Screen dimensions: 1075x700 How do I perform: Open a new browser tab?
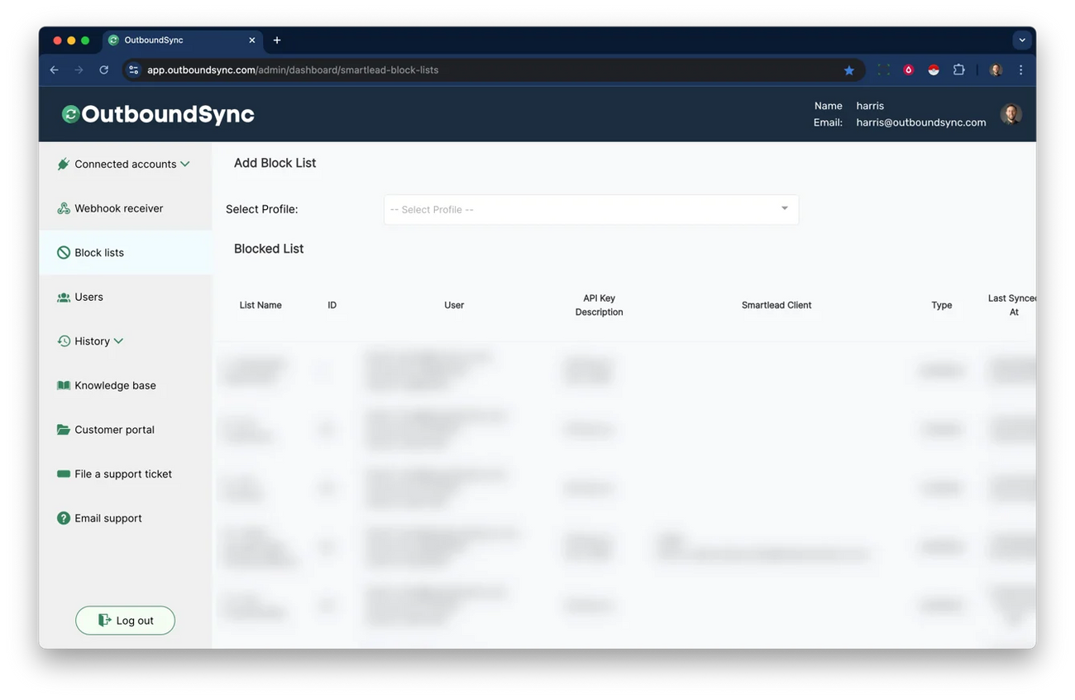point(277,40)
